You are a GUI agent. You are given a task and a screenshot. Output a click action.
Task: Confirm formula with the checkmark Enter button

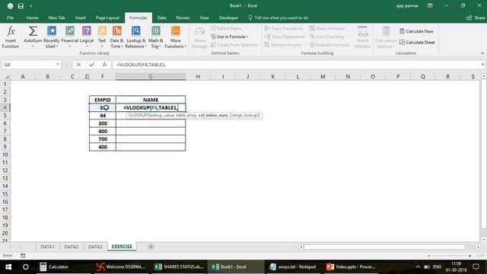click(x=91, y=65)
